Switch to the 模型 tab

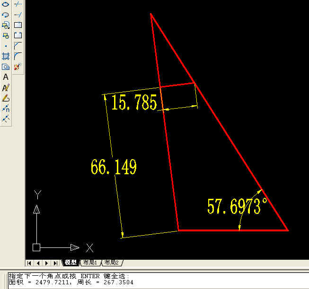point(71,263)
